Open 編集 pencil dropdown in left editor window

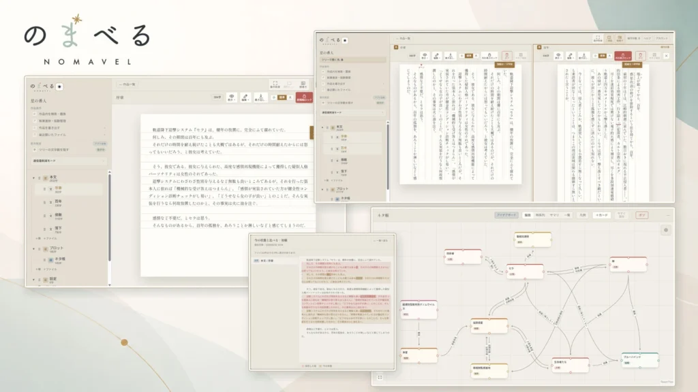[x=245, y=97]
